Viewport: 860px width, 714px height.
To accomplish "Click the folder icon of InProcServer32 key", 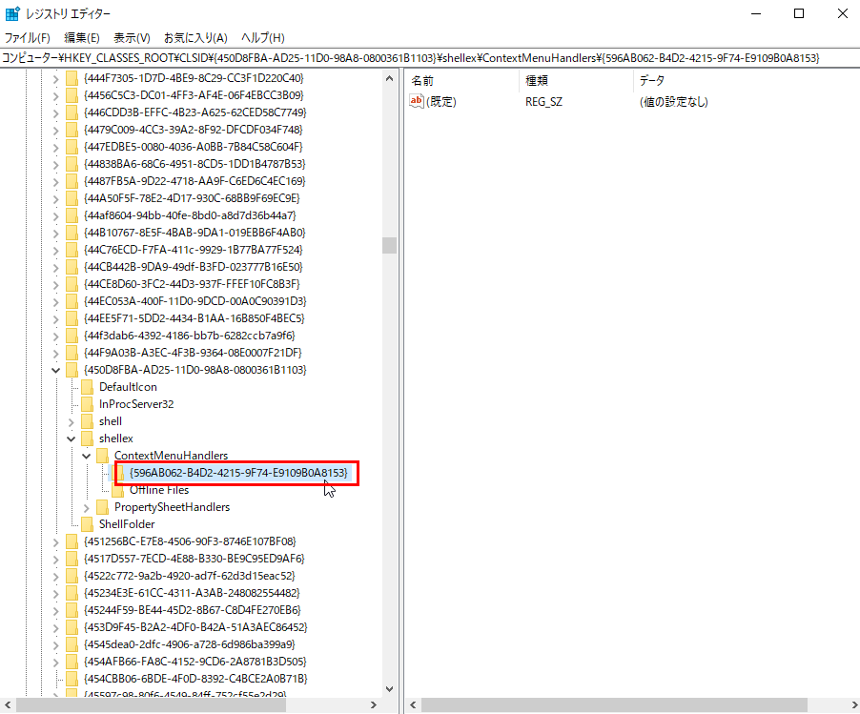I will pyautogui.click(x=87, y=404).
